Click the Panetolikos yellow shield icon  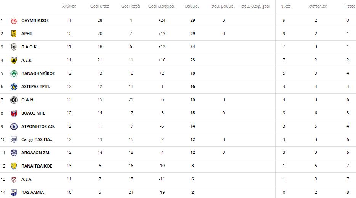(x=14, y=166)
